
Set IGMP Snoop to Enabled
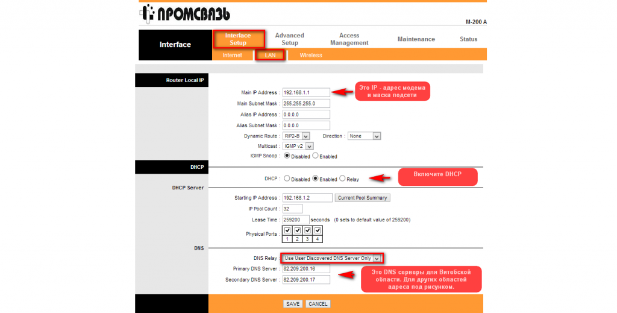315,156
